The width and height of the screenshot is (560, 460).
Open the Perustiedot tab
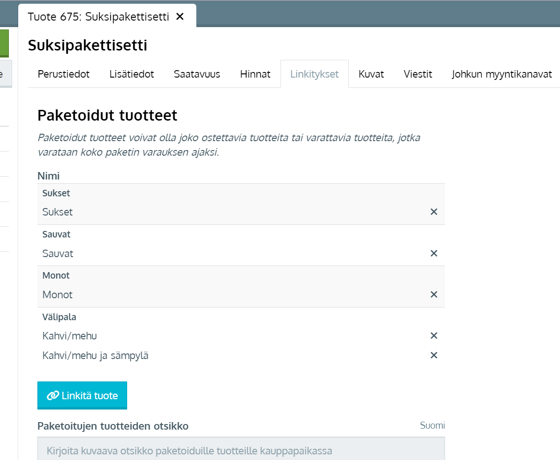coord(64,74)
